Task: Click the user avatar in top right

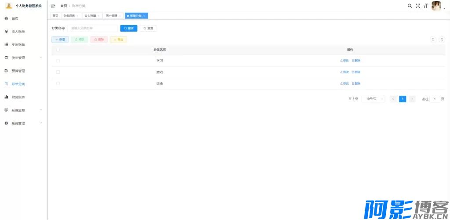Action: tap(436, 6)
